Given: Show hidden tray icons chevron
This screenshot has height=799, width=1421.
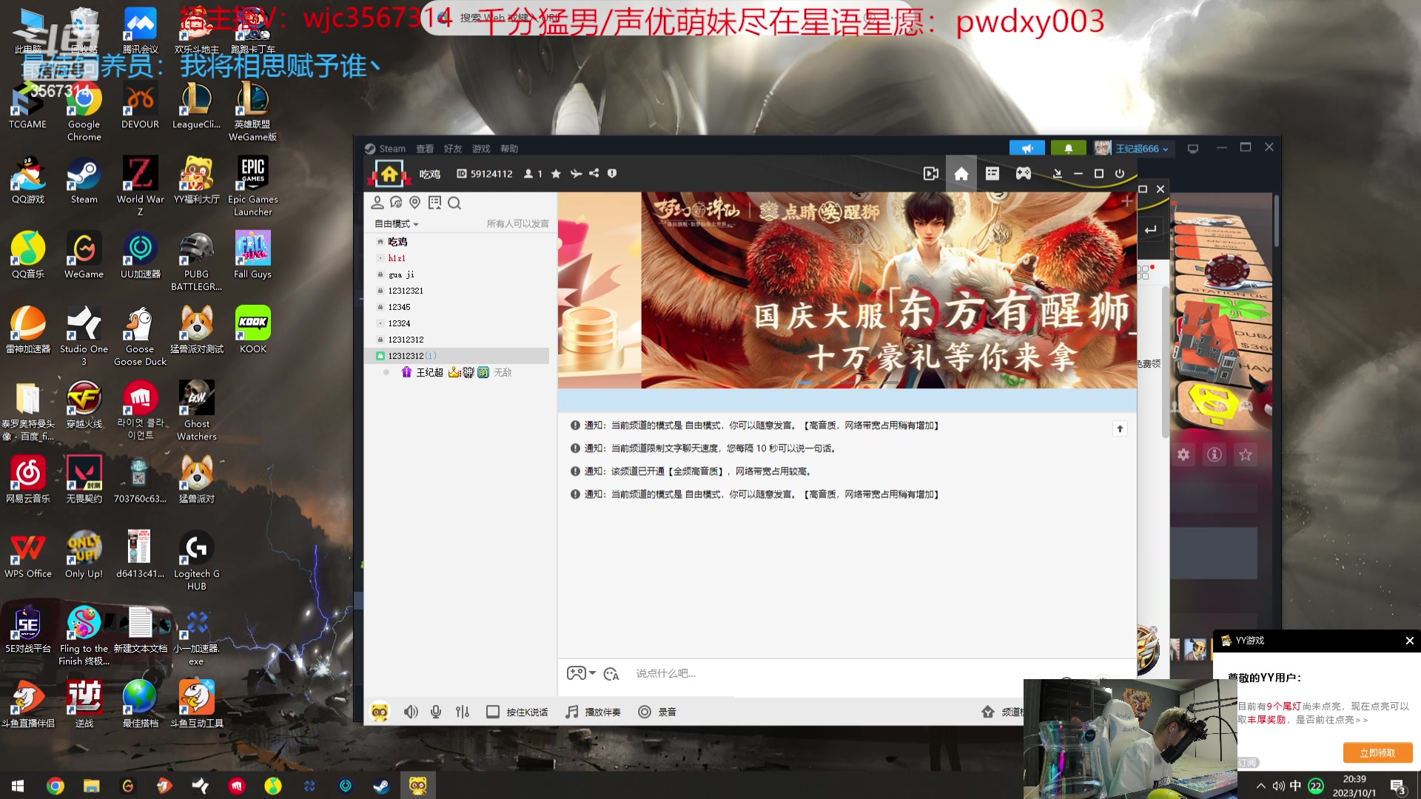Looking at the screenshot, I should click(x=1260, y=786).
